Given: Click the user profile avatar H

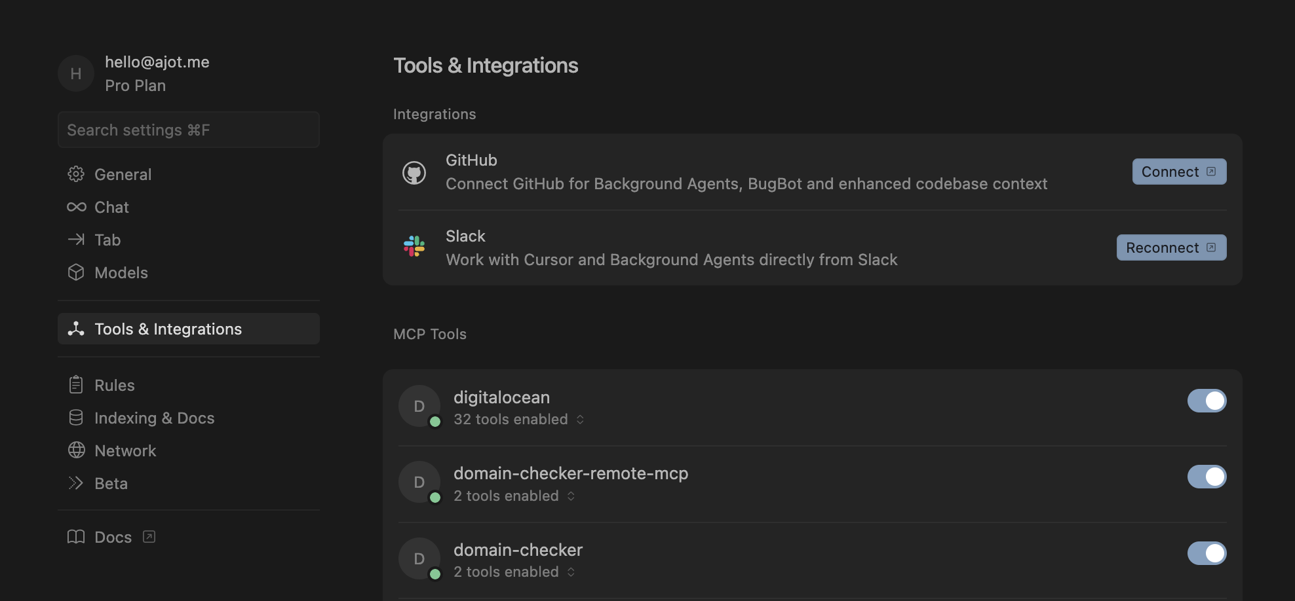Looking at the screenshot, I should point(76,73).
